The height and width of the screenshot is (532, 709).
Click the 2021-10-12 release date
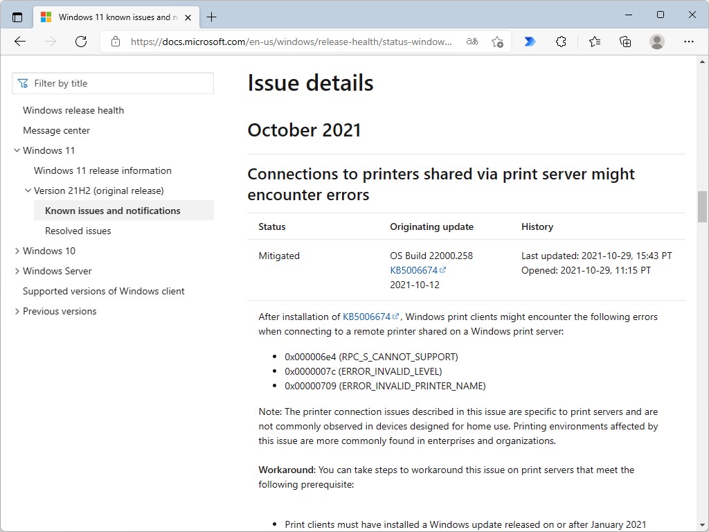click(415, 285)
